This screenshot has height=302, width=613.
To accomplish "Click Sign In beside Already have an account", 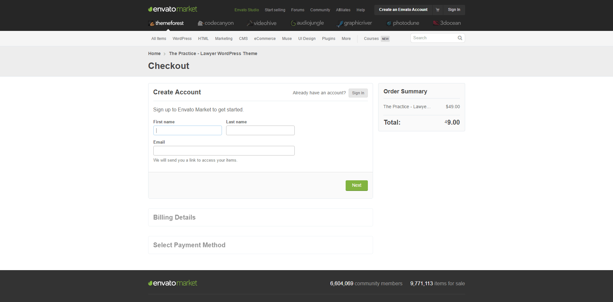I will point(358,93).
